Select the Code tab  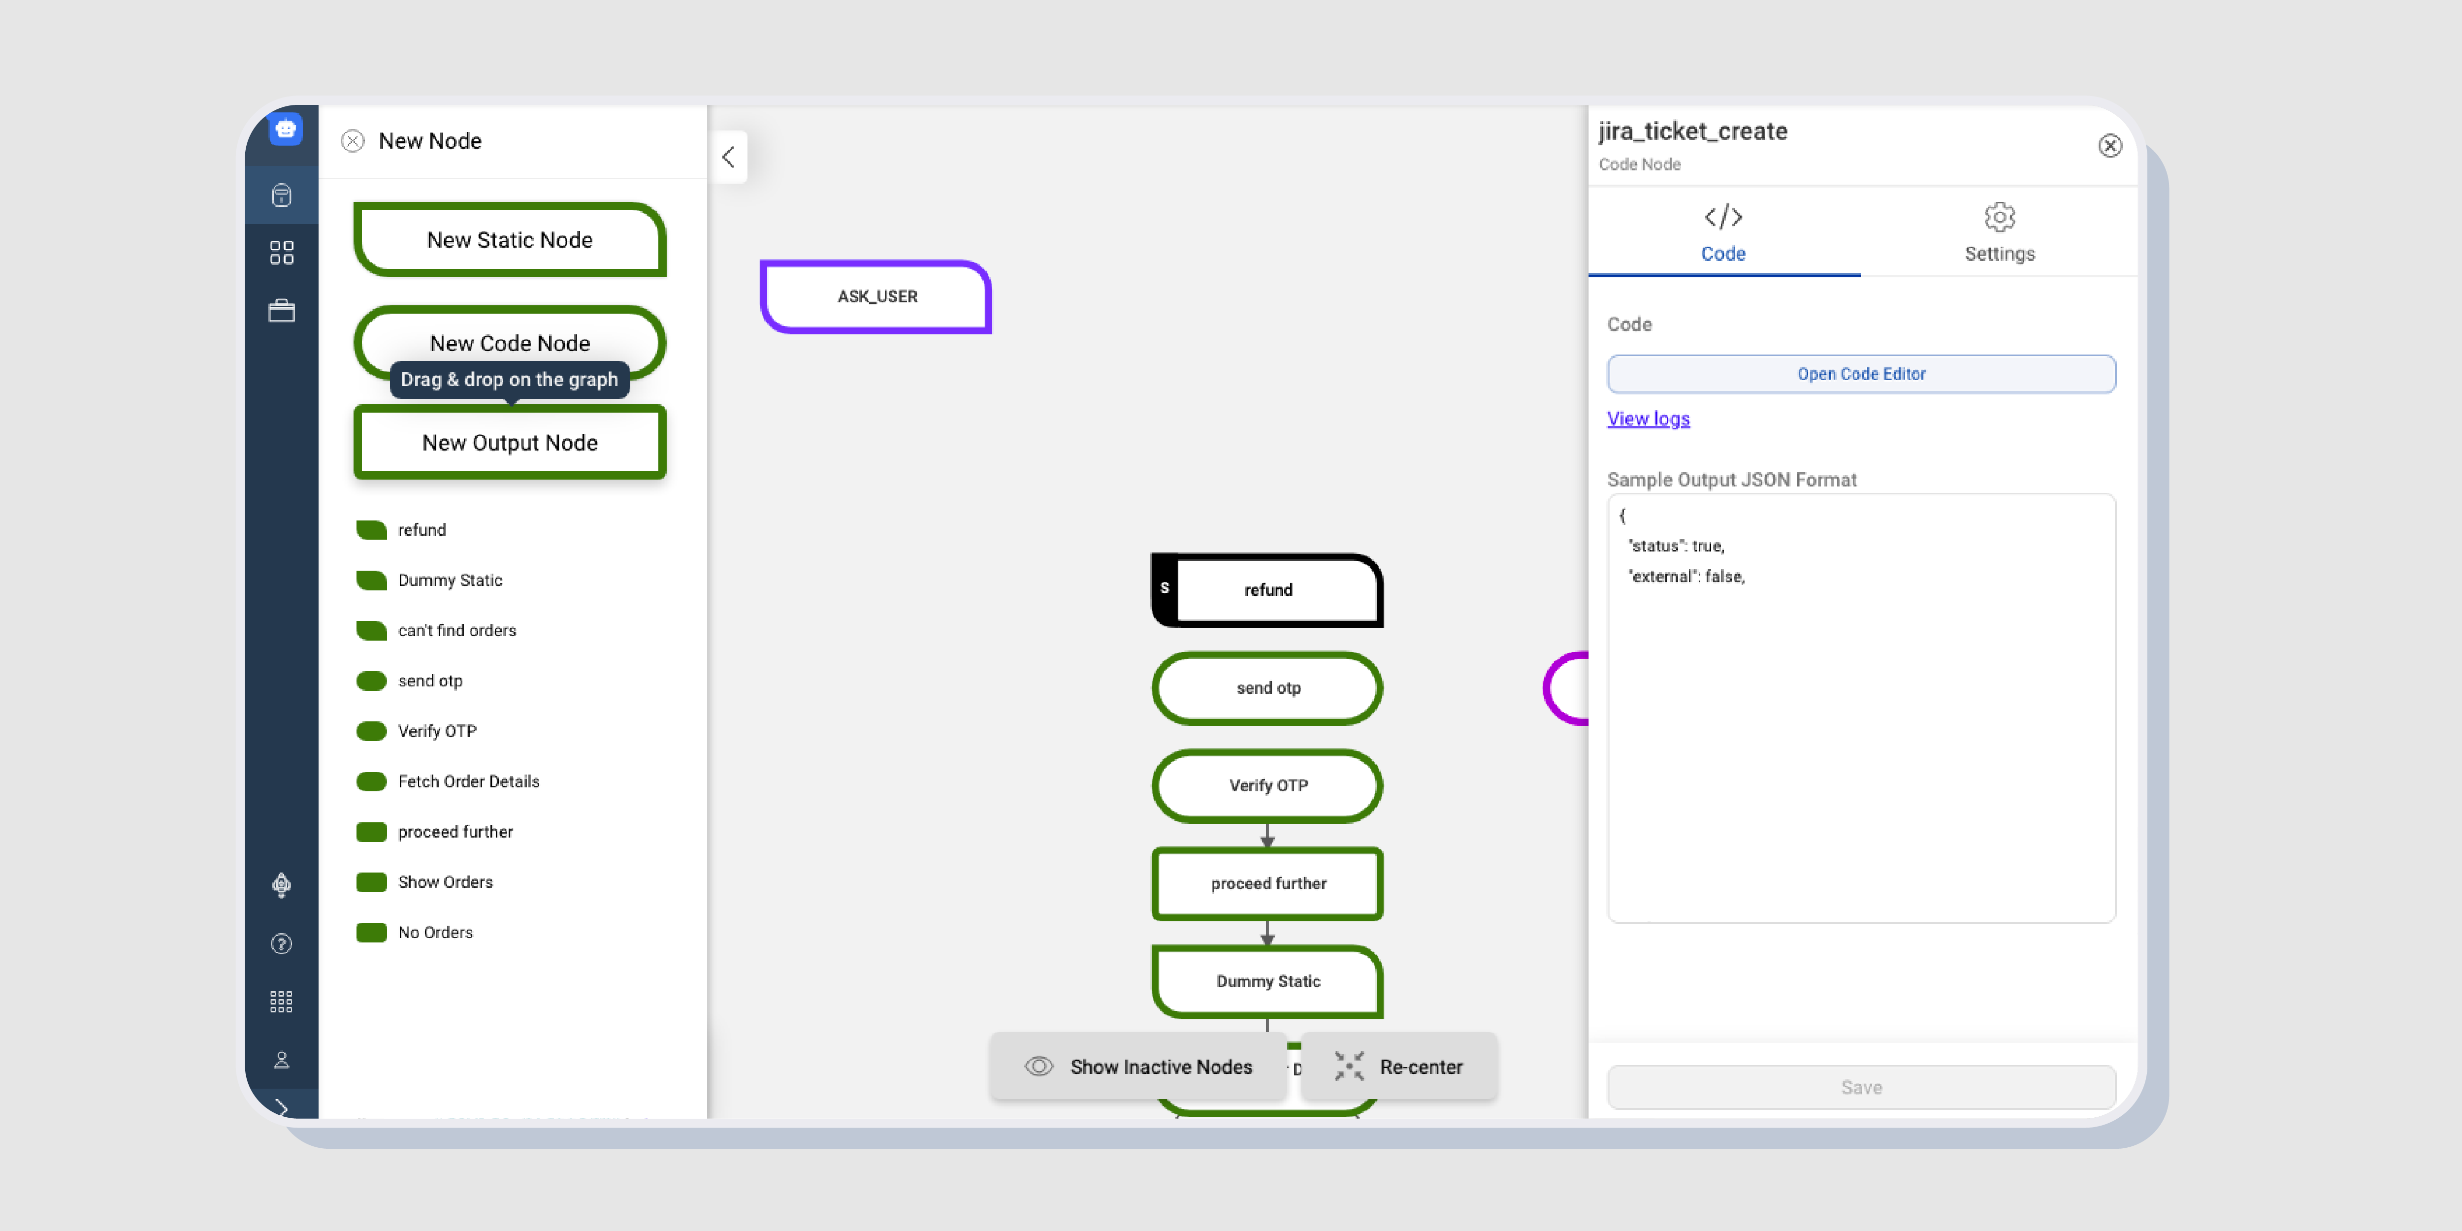[x=1723, y=232]
